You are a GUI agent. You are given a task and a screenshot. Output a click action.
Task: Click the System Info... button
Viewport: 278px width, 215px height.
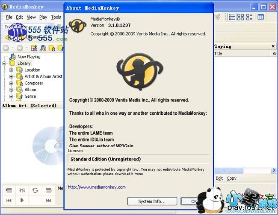(152, 201)
